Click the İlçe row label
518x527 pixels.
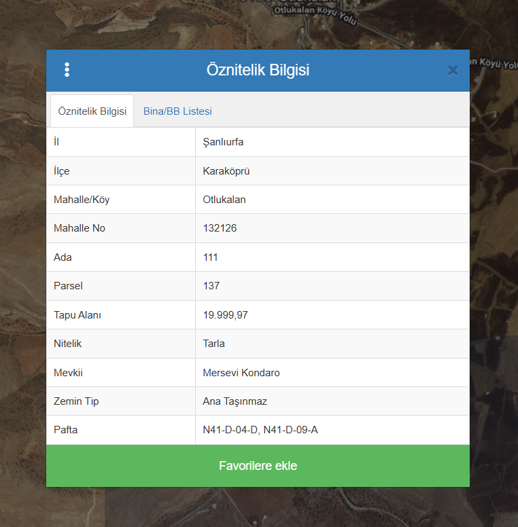pyautogui.click(x=62, y=171)
